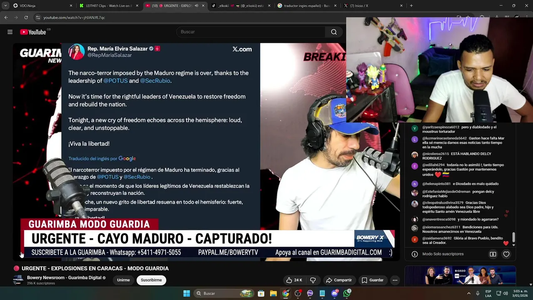This screenshot has width=533, height=300.
Task: Send a heart reaction in chat
Action: click(506, 254)
